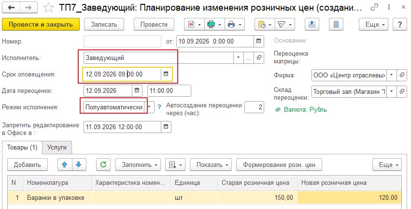Viewport: 411px width, 209px height.
Task: Click the Единица column header
Action: click(194, 183)
